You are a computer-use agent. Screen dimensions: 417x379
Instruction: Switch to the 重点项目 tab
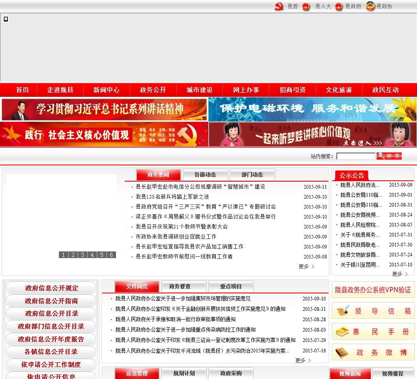[231, 286]
